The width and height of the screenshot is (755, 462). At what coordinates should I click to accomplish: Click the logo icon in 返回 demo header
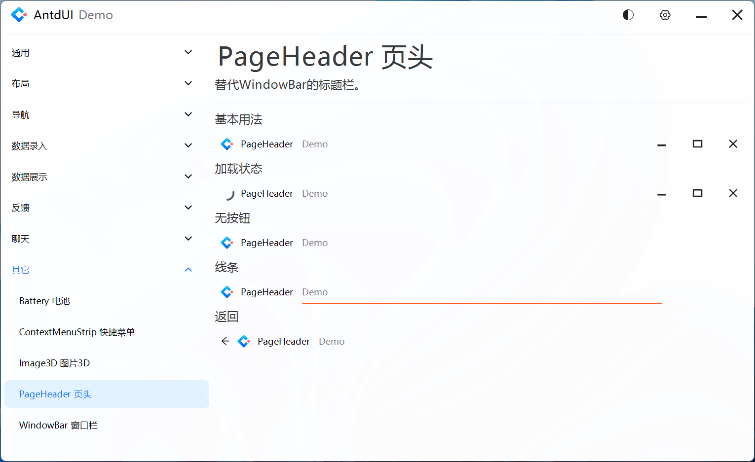pyautogui.click(x=244, y=341)
